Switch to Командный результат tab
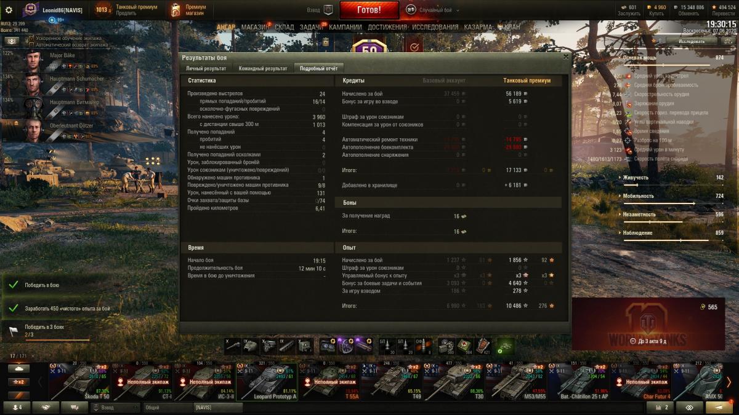The height and width of the screenshot is (415, 739). click(x=263, y=68)
